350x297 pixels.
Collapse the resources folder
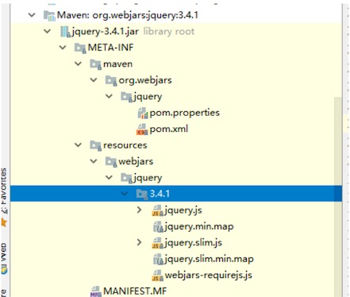point(78,145)
